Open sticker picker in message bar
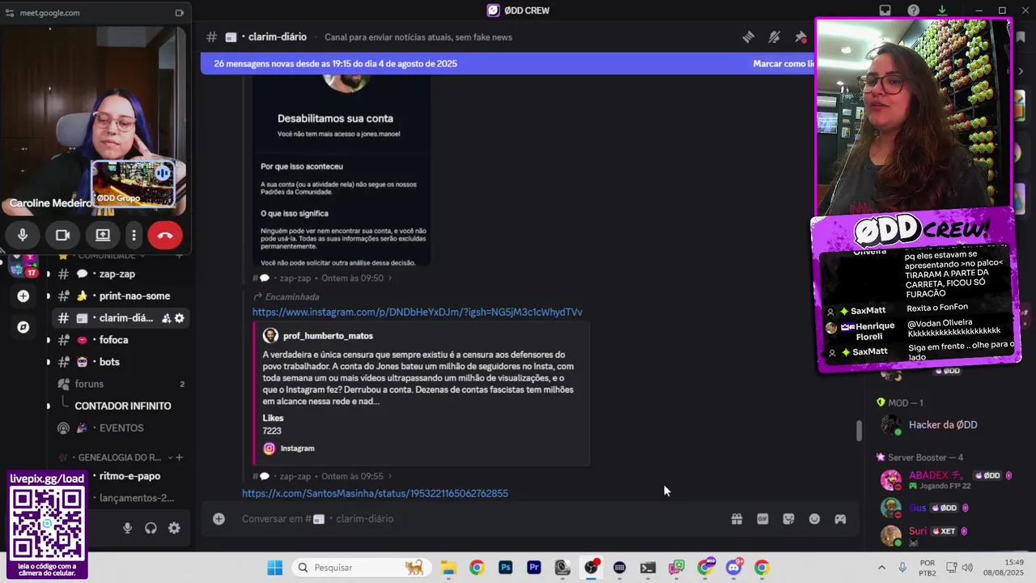 pos(788,519)
